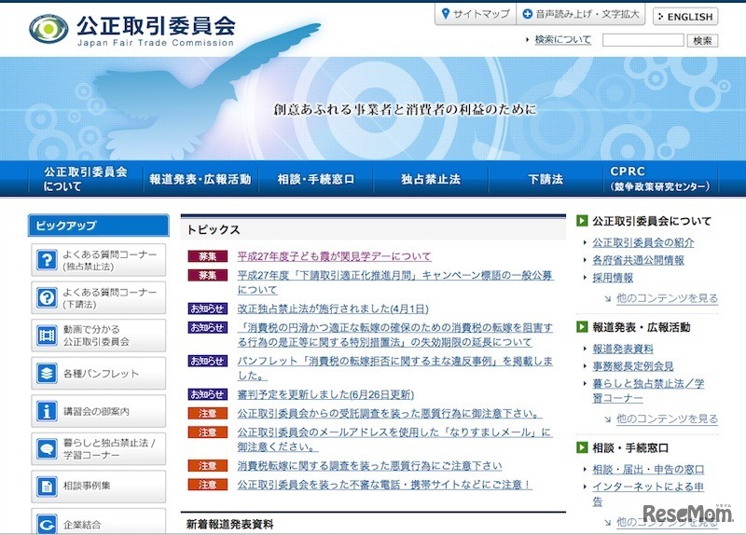Open the 相談・届出・申告の窓口 link
746x535 pixels.
click(x=648, y=470)
